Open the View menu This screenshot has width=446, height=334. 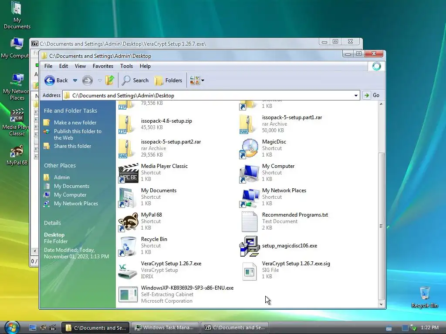[80, 66]
